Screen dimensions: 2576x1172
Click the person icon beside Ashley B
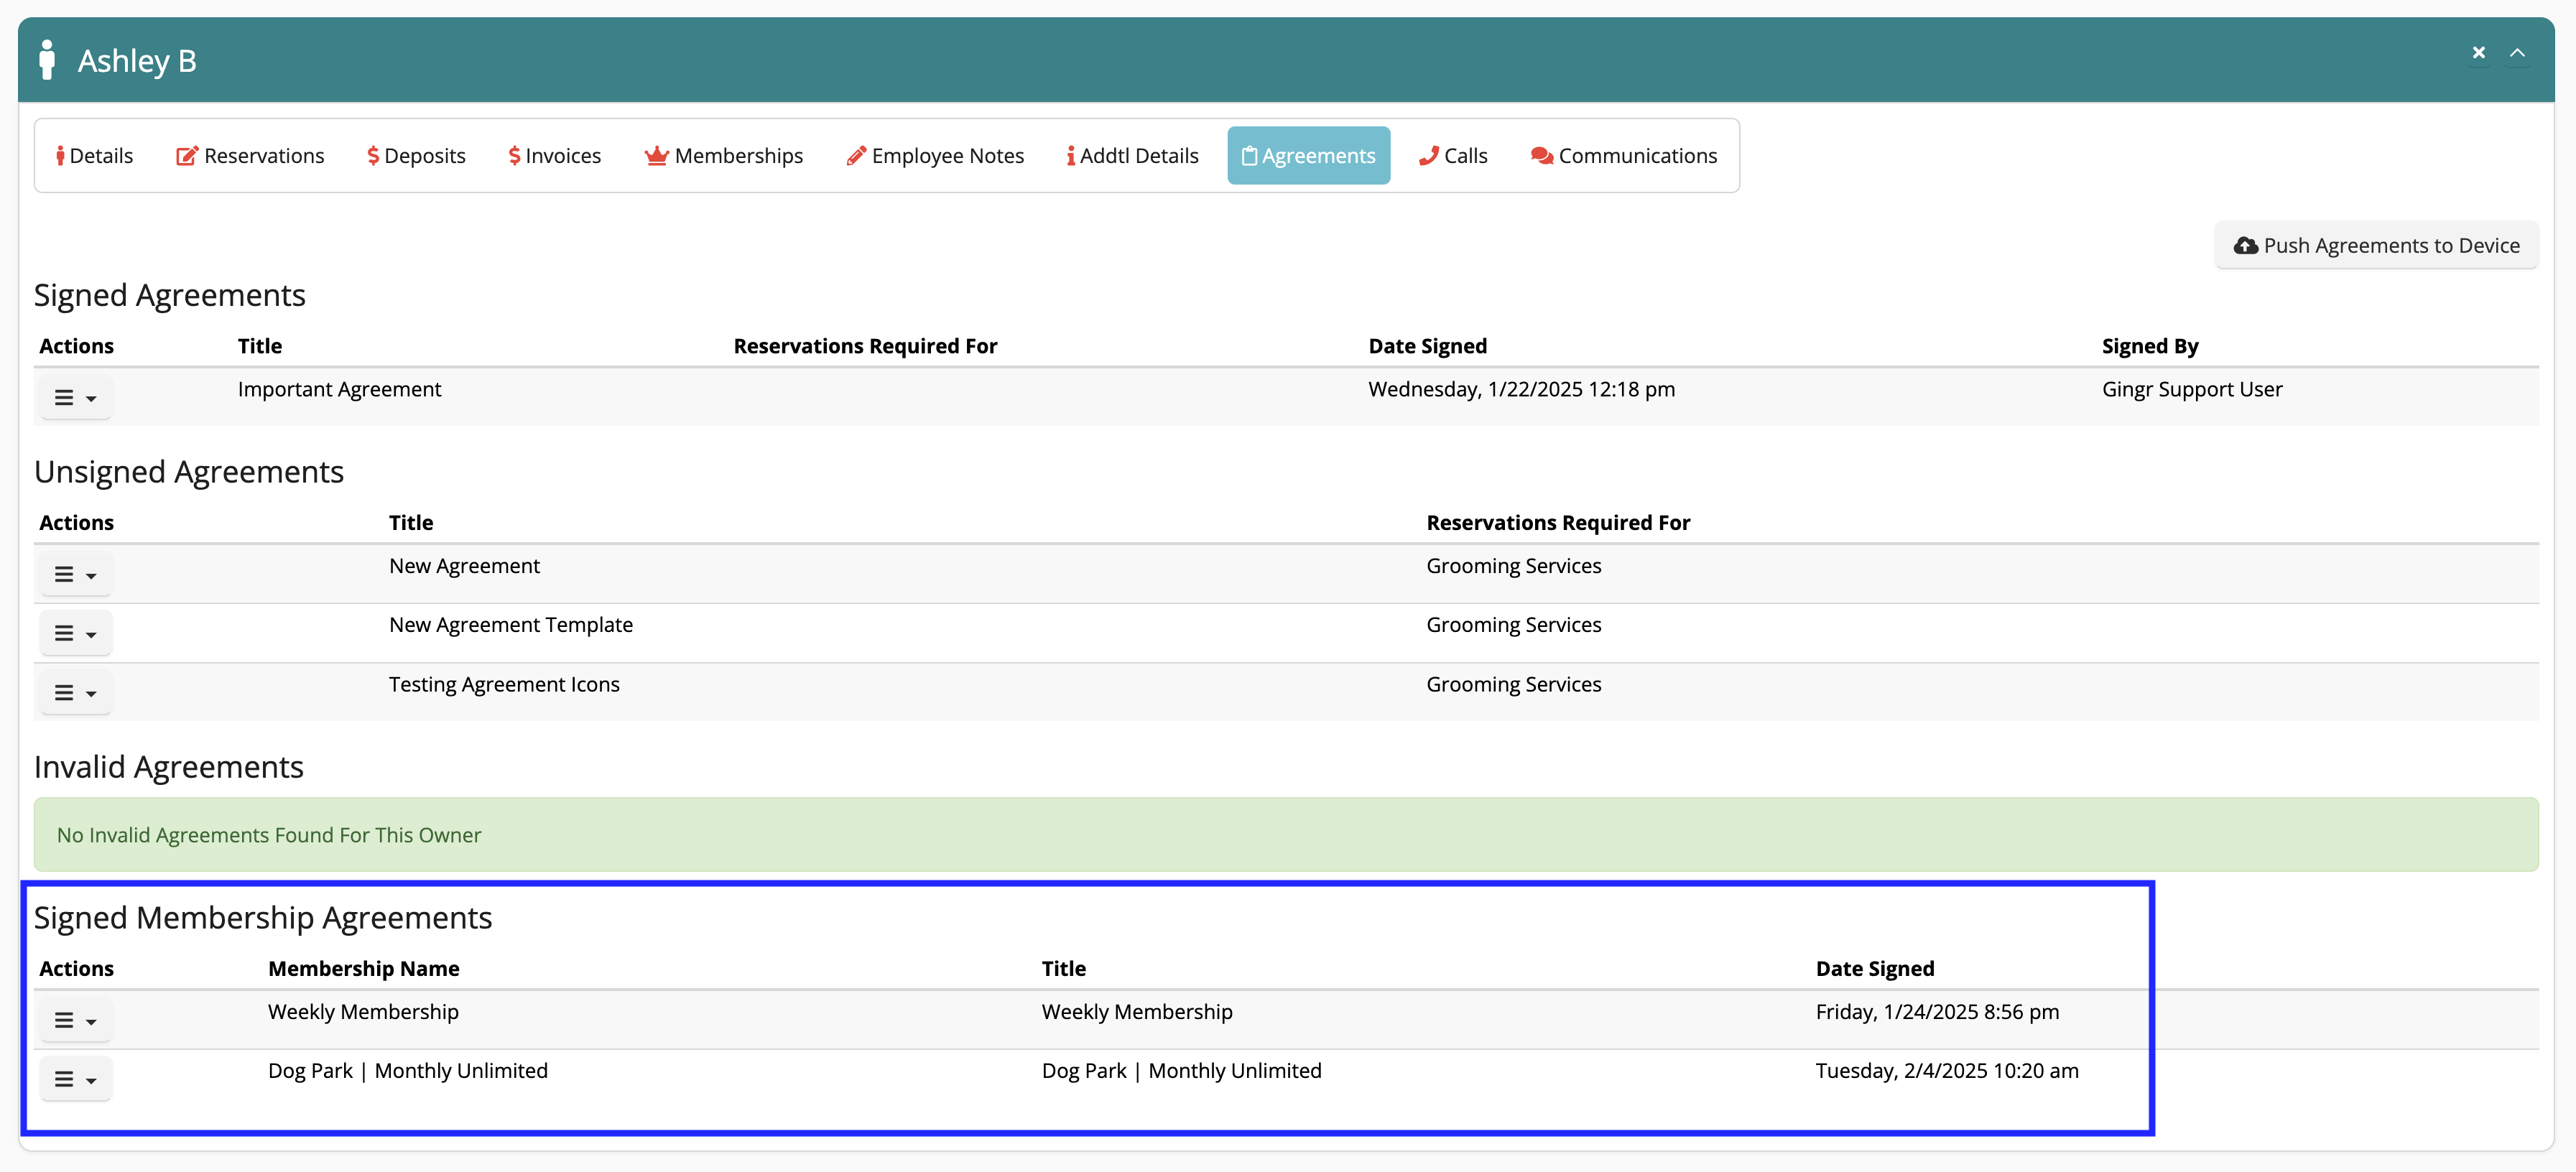(x=47, y=60)
